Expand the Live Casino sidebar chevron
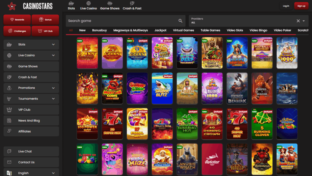The height and width of the screenshot is (176, 312). (53, 55)
